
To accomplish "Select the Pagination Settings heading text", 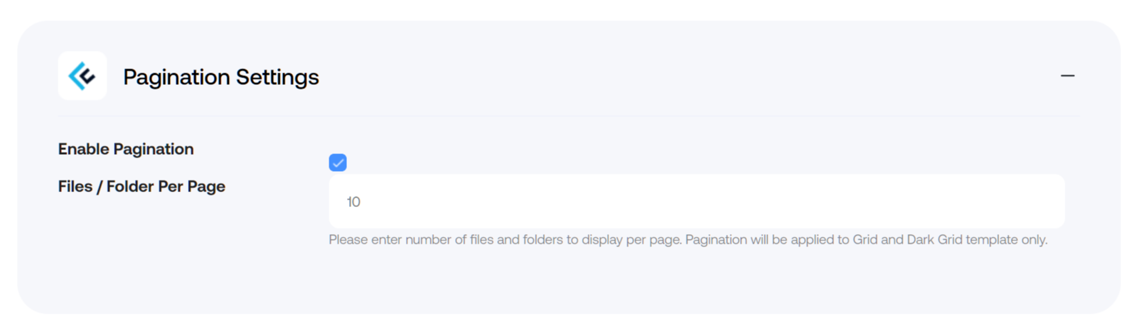I will 221,77.
